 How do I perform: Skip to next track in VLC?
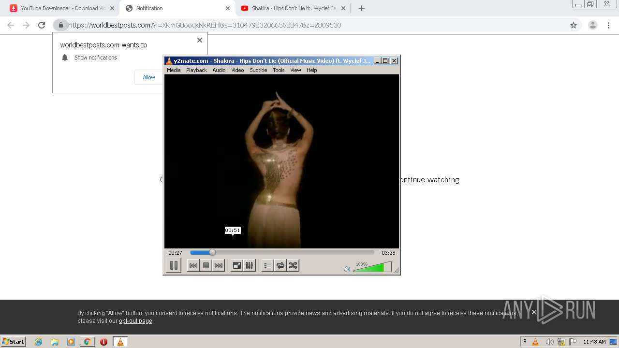click(x=219, y=265)
